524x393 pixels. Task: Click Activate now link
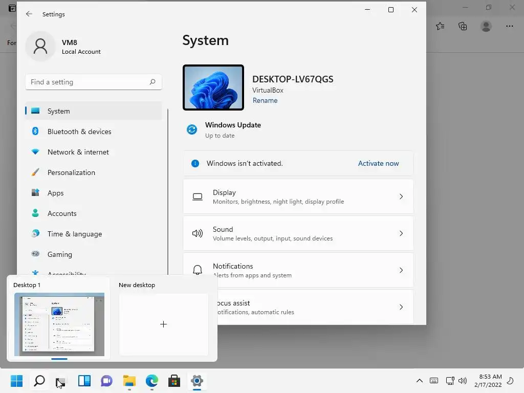tap(378, 163)
